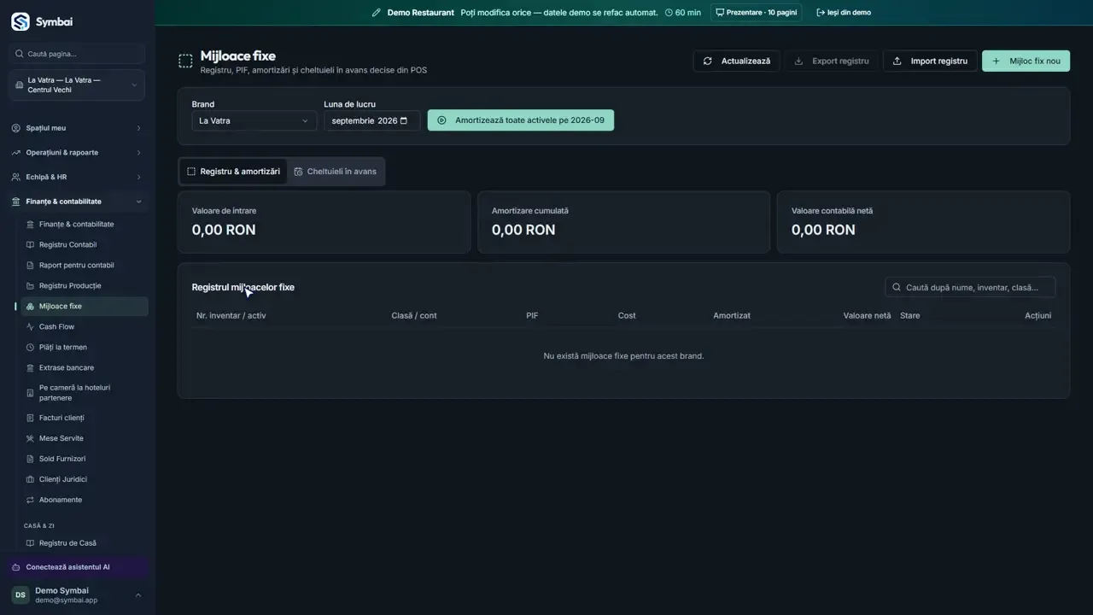Open Pe cameră la hoteluri partenere
Viewport: 1093px width, 615px height.
click(x=85, y=393)
